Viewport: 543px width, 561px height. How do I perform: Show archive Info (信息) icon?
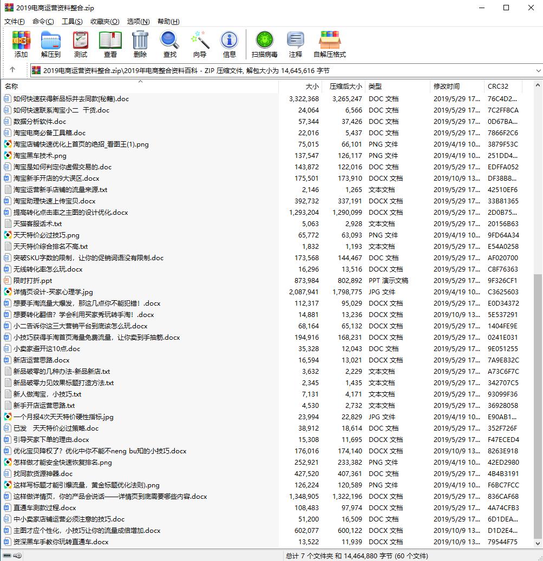pos(229,40)
